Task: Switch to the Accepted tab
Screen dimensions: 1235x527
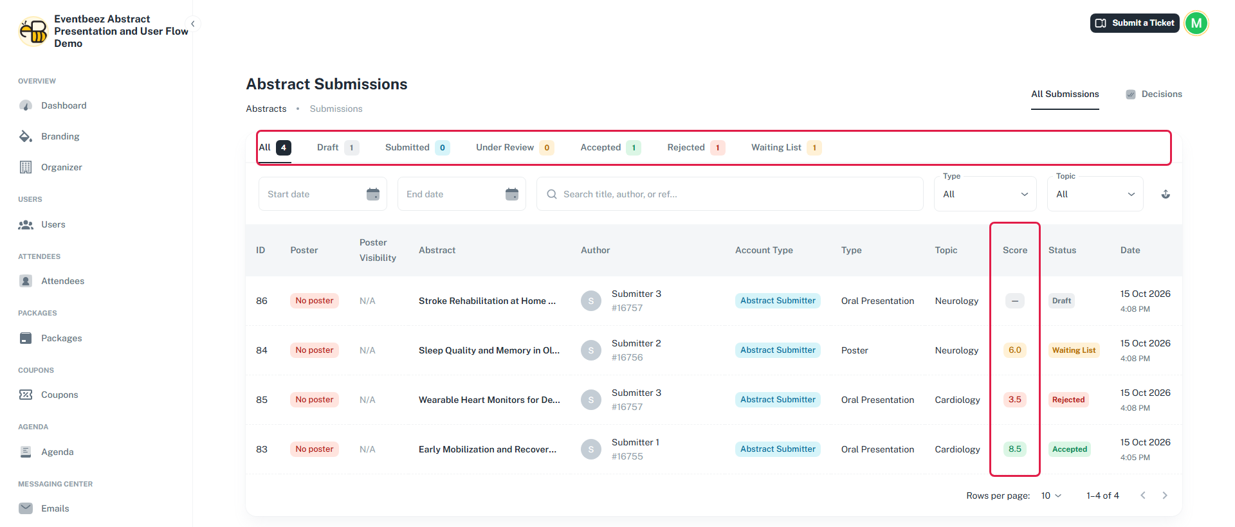Action: pyautogui.click(x=610, y=148)
